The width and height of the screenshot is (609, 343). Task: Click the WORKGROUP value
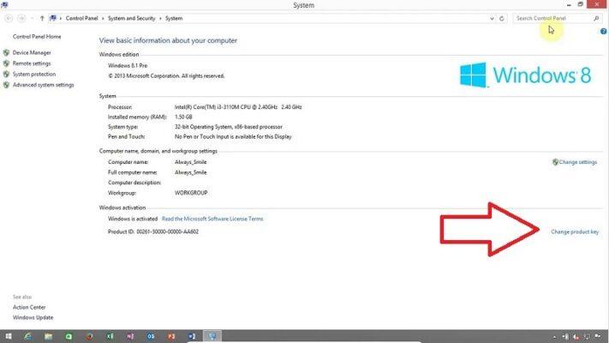coord(191,193)
